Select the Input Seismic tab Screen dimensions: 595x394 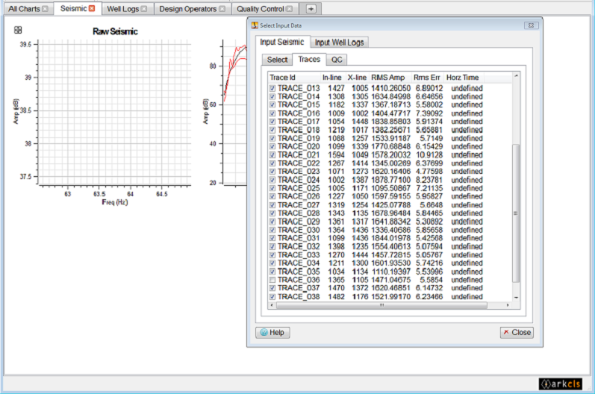(282, 42)
